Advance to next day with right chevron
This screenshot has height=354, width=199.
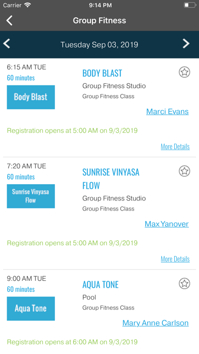pos(186,43)
